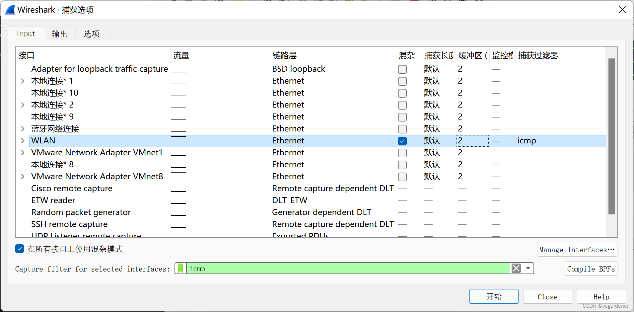Open Help for capture options

[x=601, y=296]
